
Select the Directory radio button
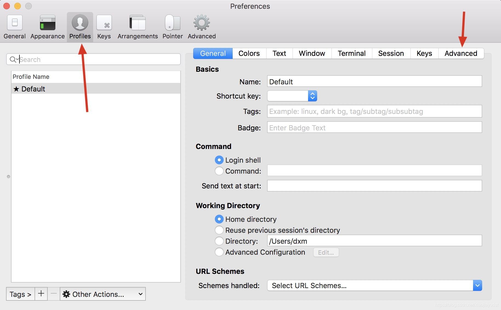[x=219, y=241]
